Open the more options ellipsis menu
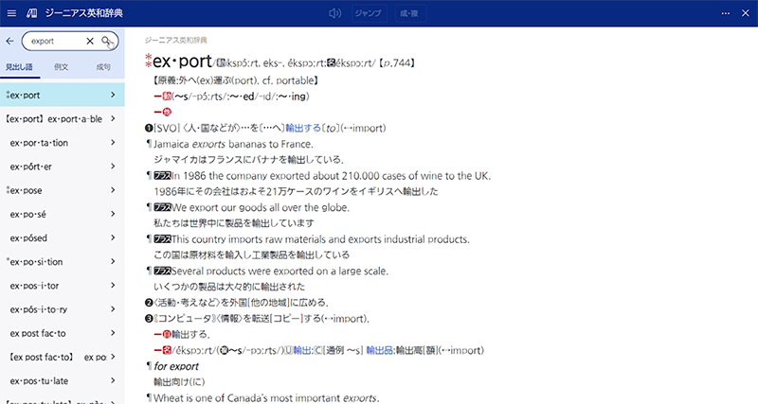758x404 pixels. [x=726, y=13]
